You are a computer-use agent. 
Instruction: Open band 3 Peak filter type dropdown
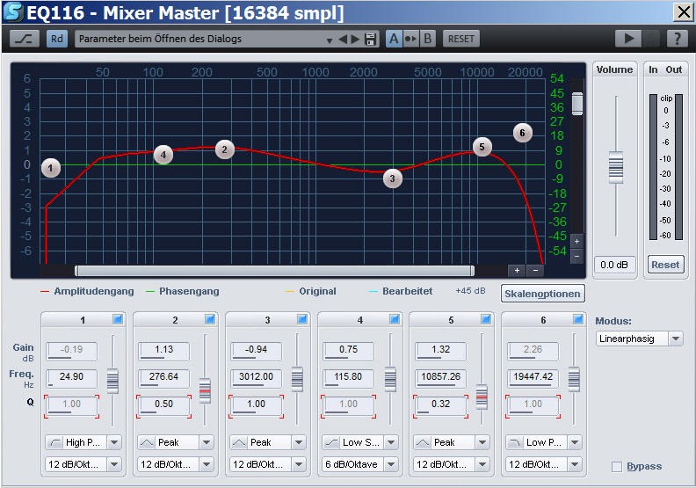[x=268, y=442]
